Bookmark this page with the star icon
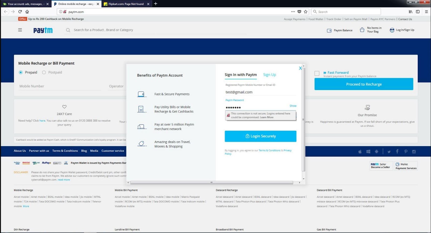The width and height of the screenshot is (431, 233). pos(305,12)
